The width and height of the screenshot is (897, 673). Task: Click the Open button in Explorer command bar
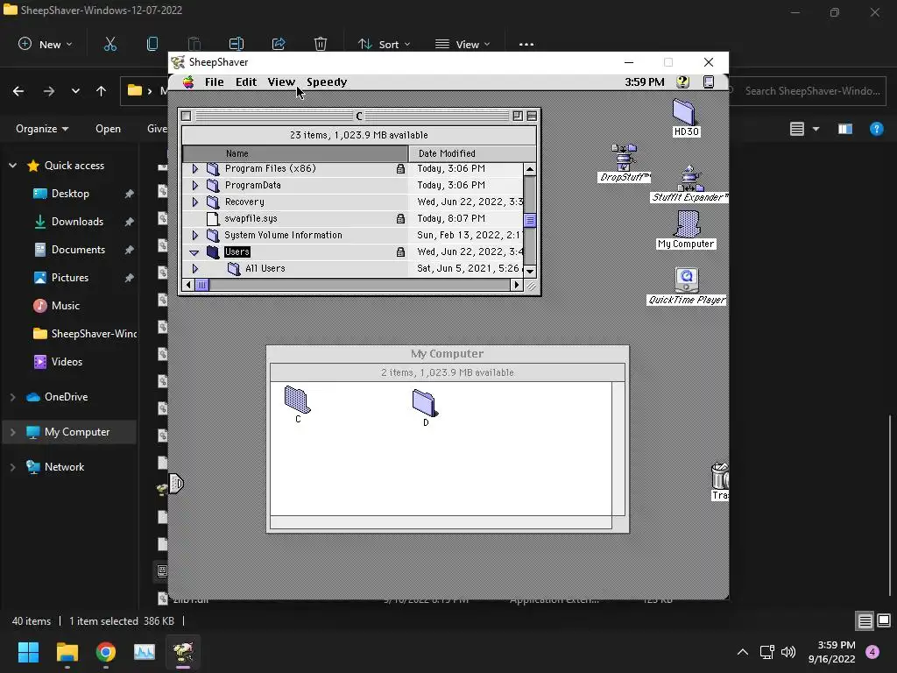[108, 129]
